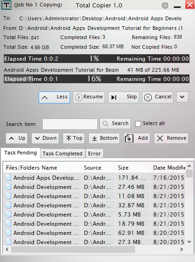The height and width of the screenshot is (262, 195).
Task: Click 'Remaining Files: 838' text
Action: tap(157, 37)
